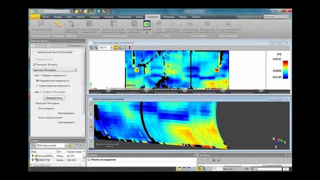Viewport: 320px width, 180px height.
Task: Open the 582 % zoom dropdown
Action: 111,47
